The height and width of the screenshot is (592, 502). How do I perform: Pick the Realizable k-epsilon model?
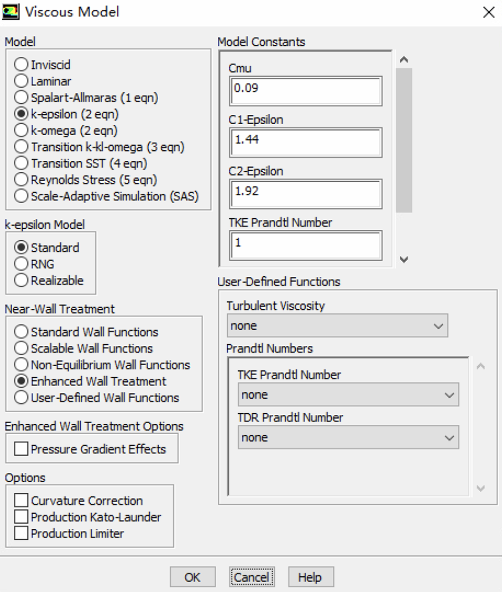21,281
